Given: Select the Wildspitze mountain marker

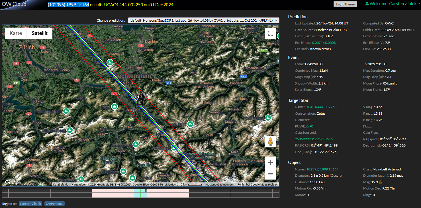Looking at the screenshot, I should coord(268,118).
